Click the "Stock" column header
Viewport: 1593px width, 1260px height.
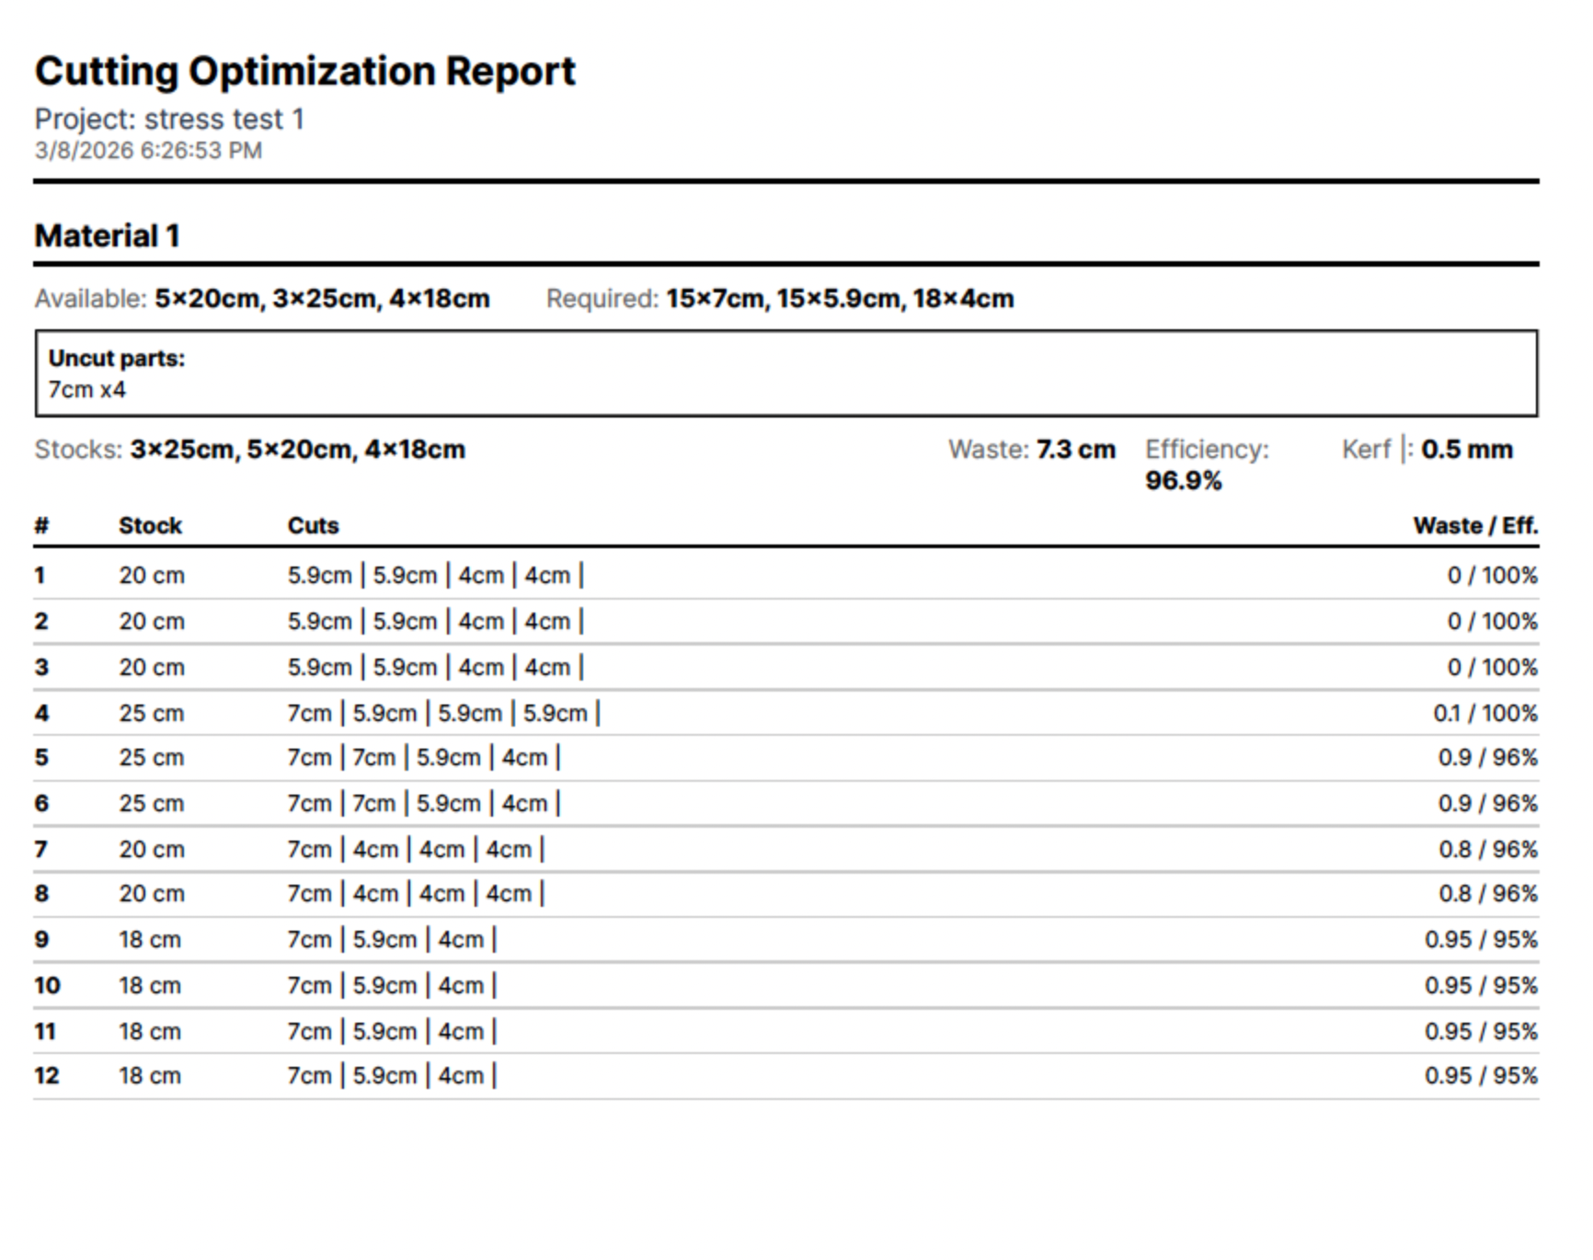[150, 526]
